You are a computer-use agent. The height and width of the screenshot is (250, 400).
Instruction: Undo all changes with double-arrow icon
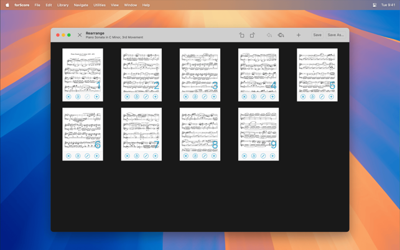click(x=281, y=35)
